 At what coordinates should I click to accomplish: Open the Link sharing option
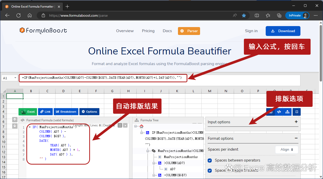coord(45,112)
